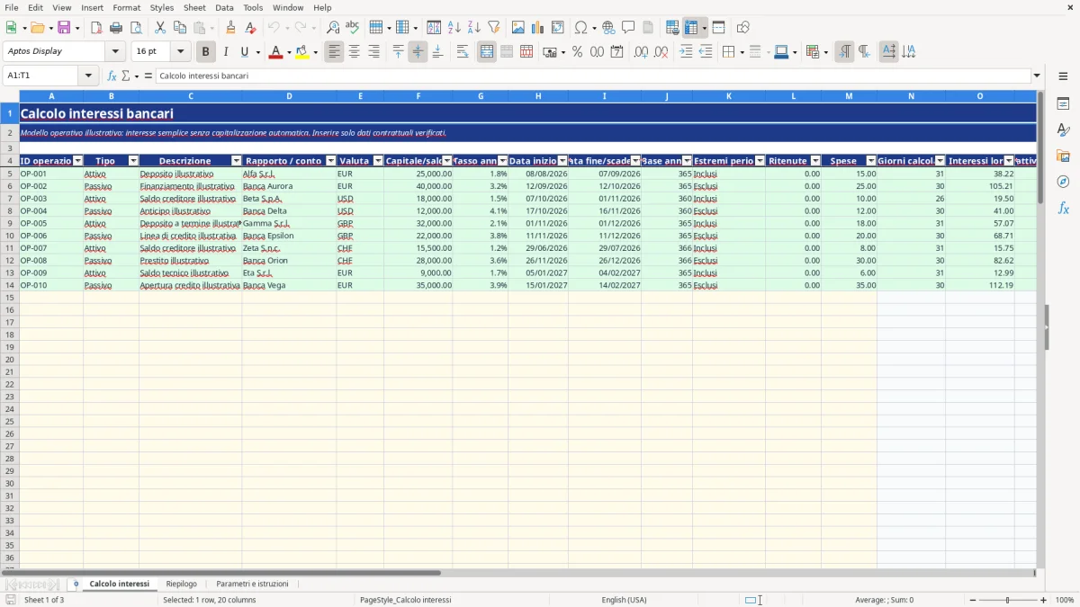Image resolution: width=1080 pixels, height=607 pixels.
Task: Toggle AutoFilter funnel icon
Action: coord(494,28)
